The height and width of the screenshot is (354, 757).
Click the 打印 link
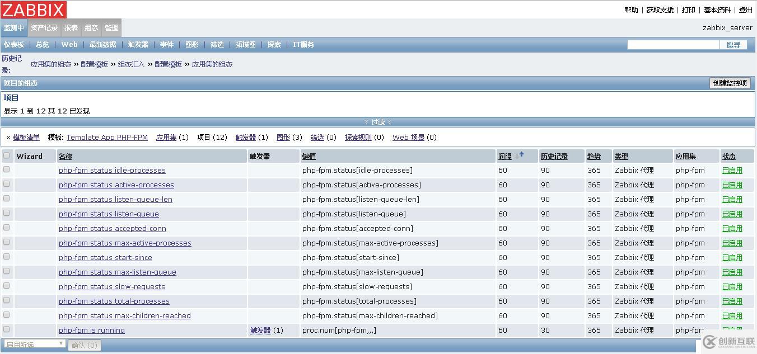(x=689, y=10)
